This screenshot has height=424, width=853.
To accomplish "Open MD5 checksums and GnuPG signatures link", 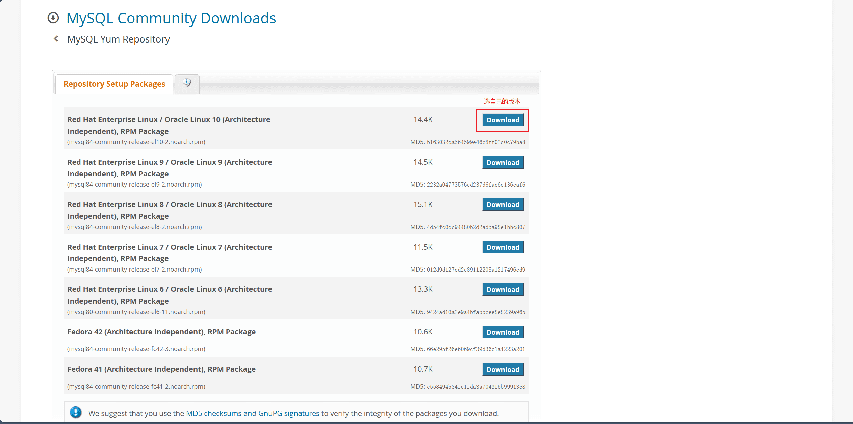I will [x=253, y=413].
